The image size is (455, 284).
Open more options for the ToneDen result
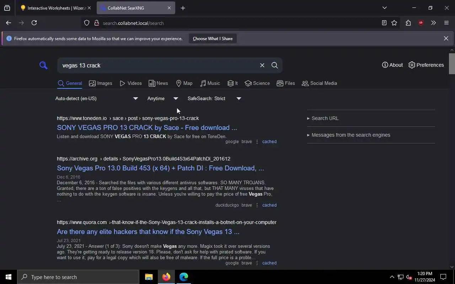[257, 142]
